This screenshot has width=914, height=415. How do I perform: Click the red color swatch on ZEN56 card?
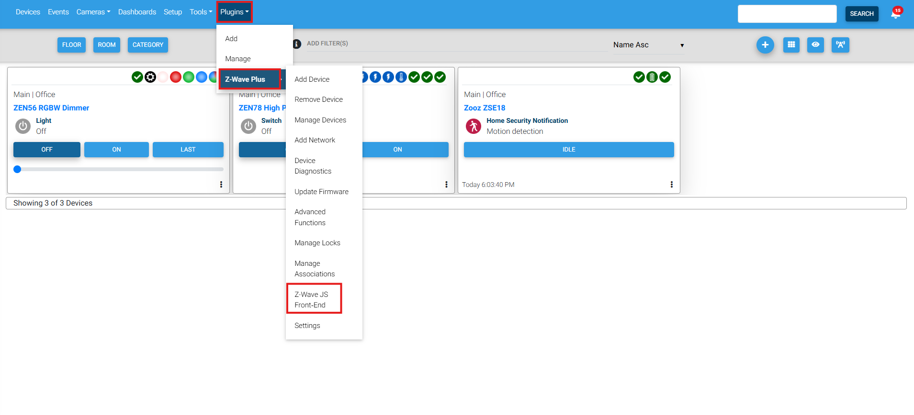pyautogui.click(x=176, y=77)
